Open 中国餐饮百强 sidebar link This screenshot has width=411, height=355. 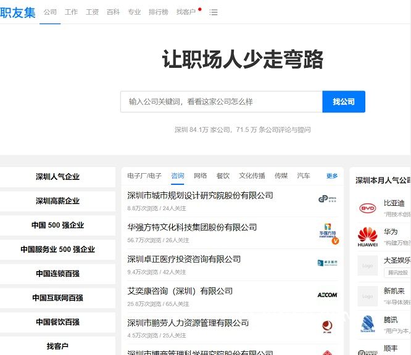pyautogui.click(x=57, y=322)
